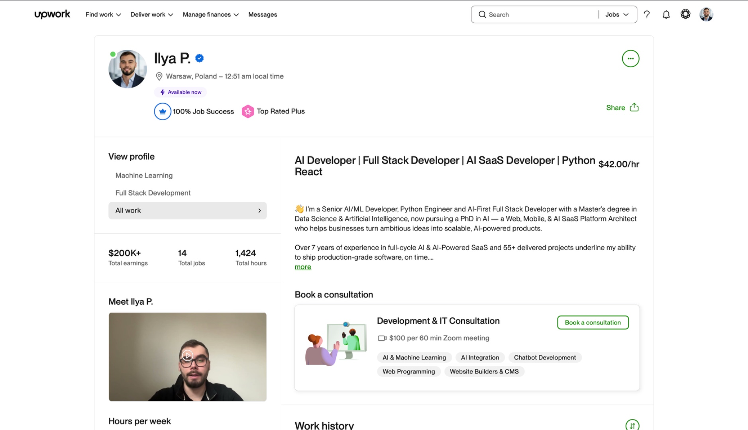
Task: Click the Upwork logo
Action: coord(52,14)
